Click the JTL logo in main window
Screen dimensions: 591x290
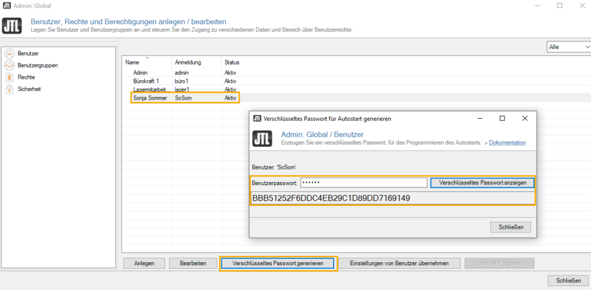12,25
